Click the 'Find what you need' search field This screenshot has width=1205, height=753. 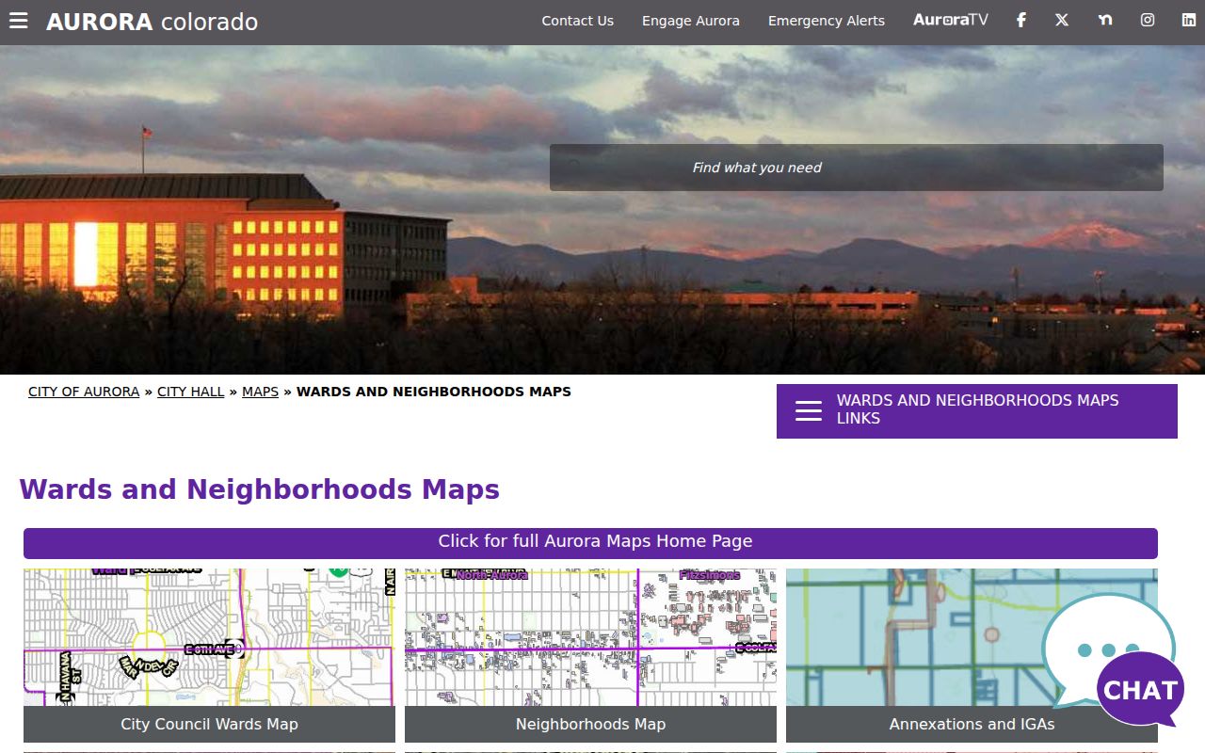click(x=857, y=168)
